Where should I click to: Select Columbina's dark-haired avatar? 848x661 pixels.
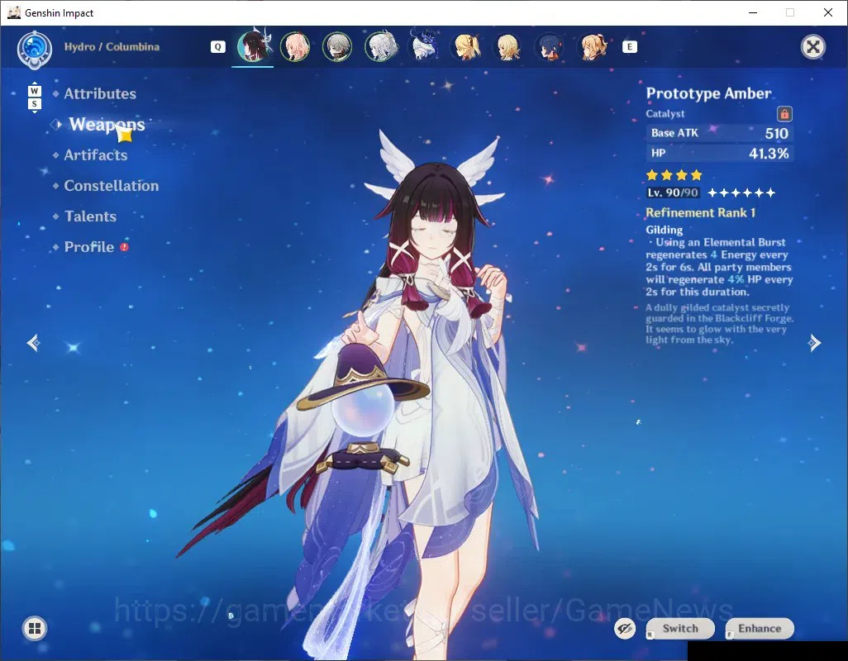[x=253, y=46]
